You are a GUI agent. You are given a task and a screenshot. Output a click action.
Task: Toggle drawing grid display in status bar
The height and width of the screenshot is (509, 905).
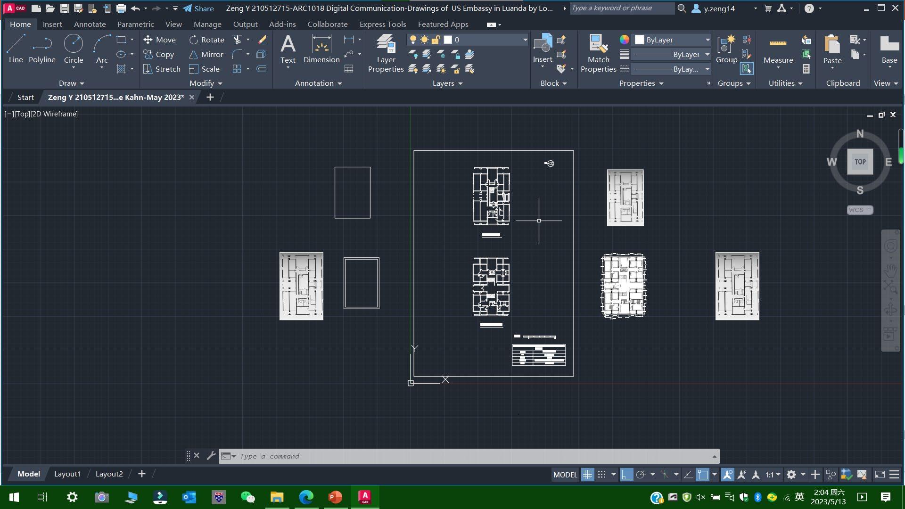587,475
